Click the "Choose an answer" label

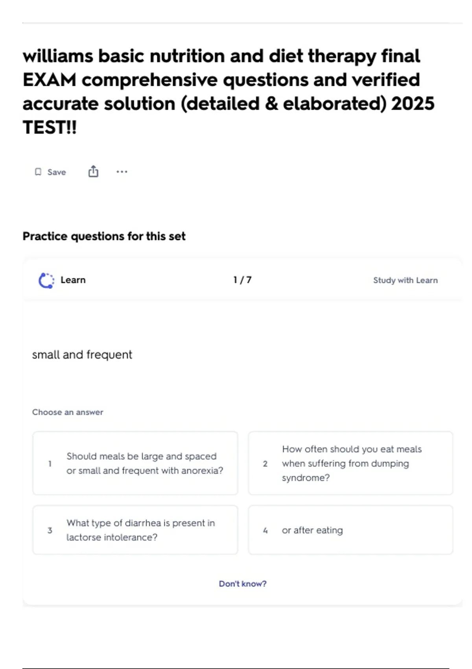pos(68,412)
